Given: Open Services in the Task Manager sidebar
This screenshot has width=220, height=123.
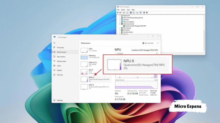Looking at the screenshot, I should [x=60, y=75].
